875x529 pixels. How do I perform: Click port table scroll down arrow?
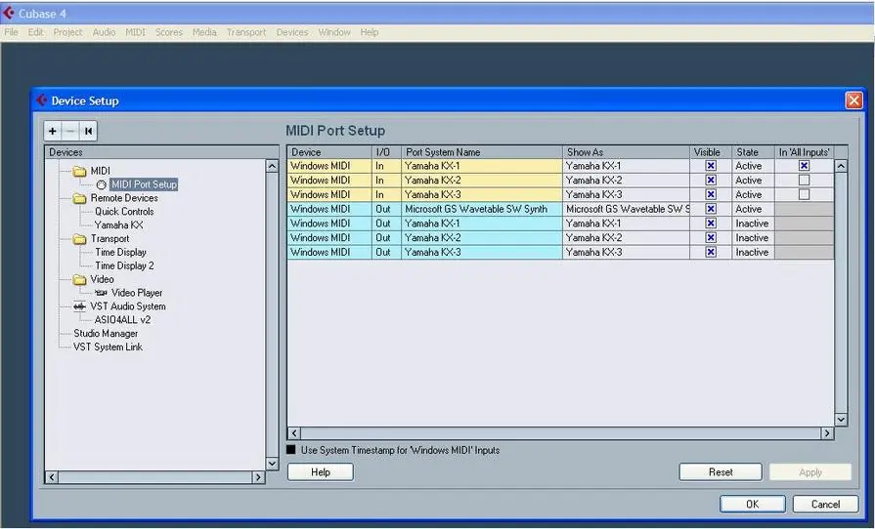point(841,420)
